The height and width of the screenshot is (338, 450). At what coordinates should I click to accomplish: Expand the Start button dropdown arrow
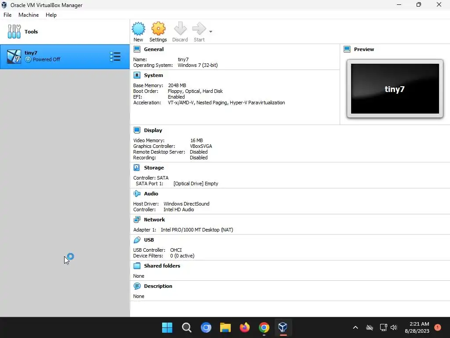point(210,32)
